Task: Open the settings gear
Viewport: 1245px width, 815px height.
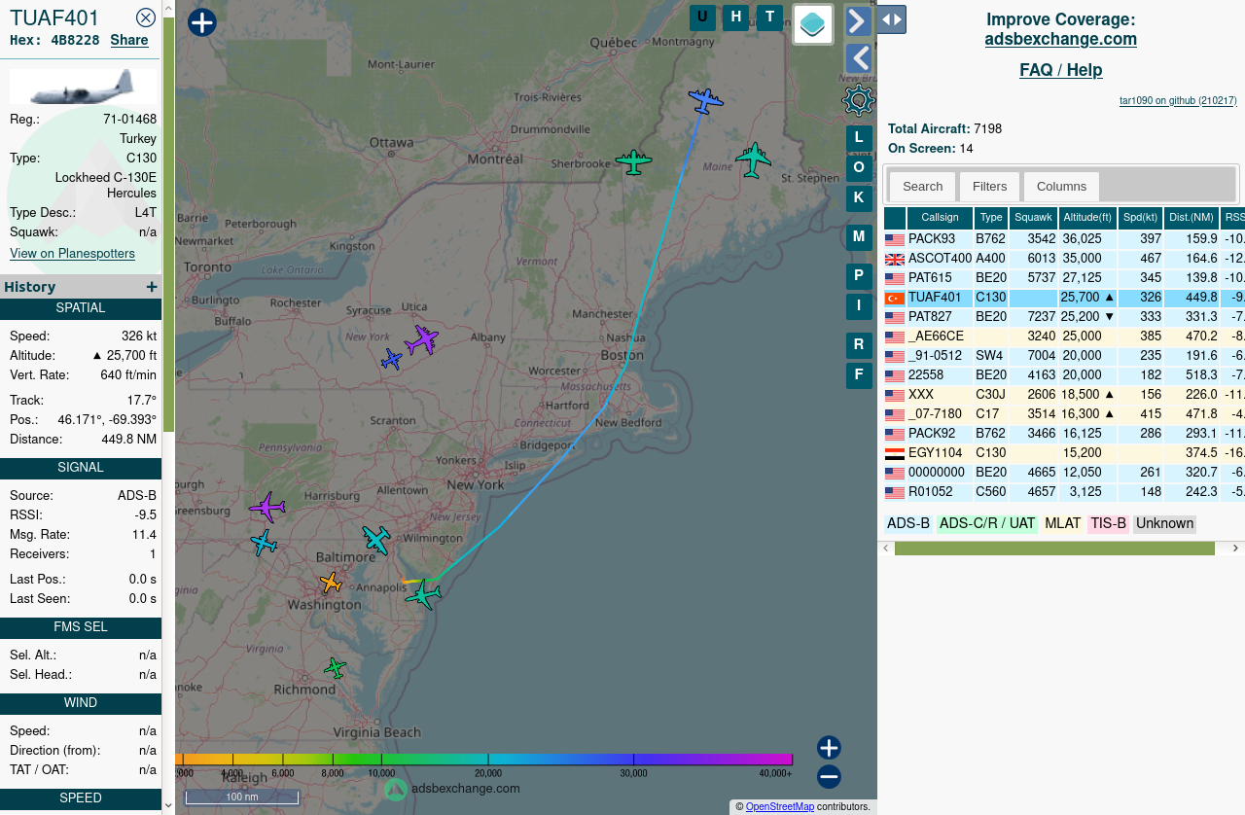Action: point(859,100)
